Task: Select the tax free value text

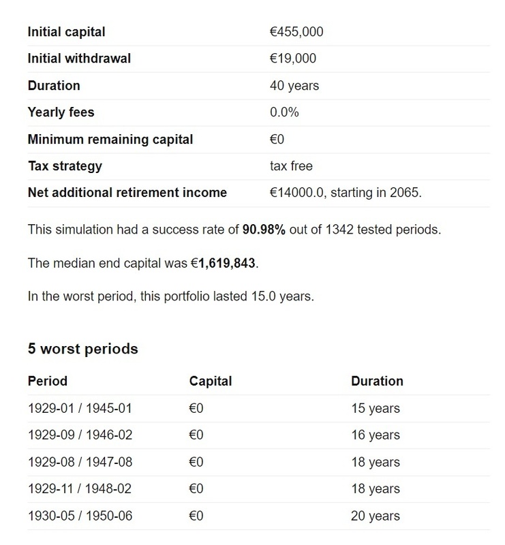Action: point(292,166)
